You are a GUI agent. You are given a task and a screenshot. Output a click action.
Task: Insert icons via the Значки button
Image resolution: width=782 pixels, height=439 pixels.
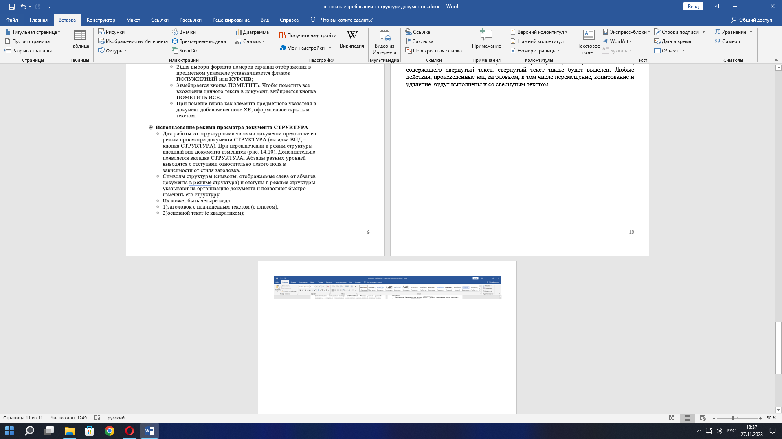[x=184, y=32]
